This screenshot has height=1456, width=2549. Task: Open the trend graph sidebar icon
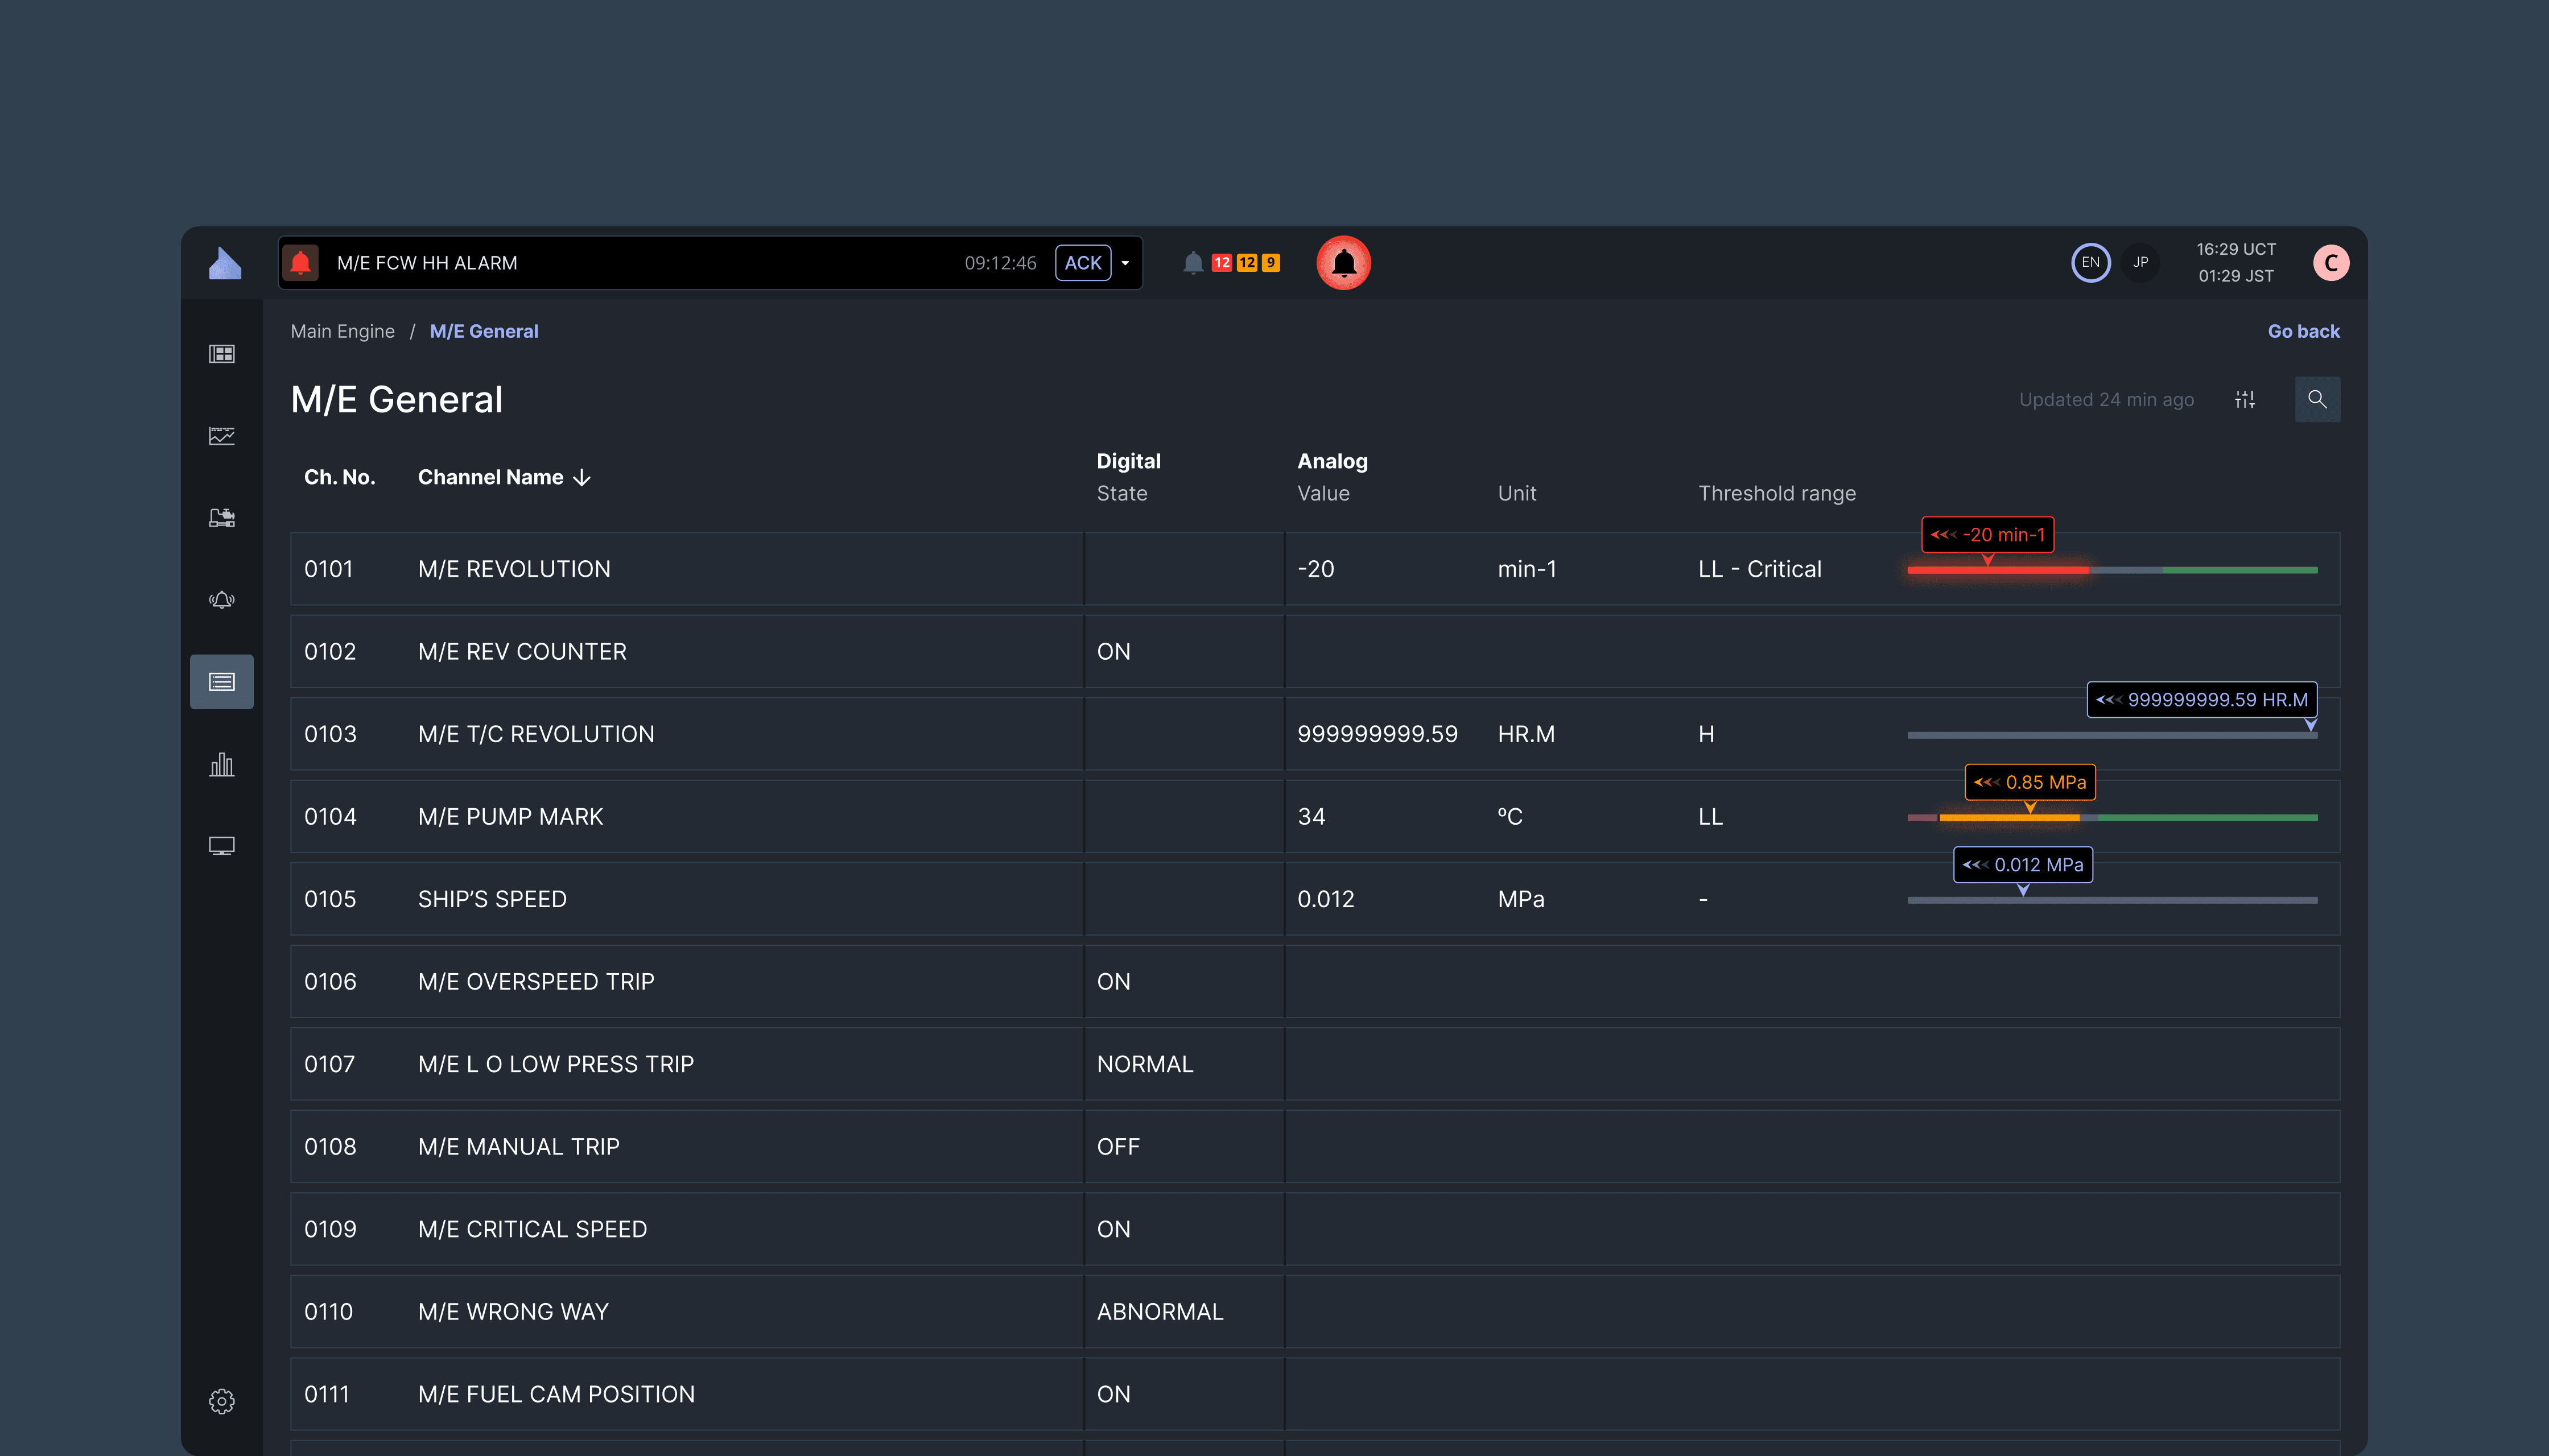[221, 436]
